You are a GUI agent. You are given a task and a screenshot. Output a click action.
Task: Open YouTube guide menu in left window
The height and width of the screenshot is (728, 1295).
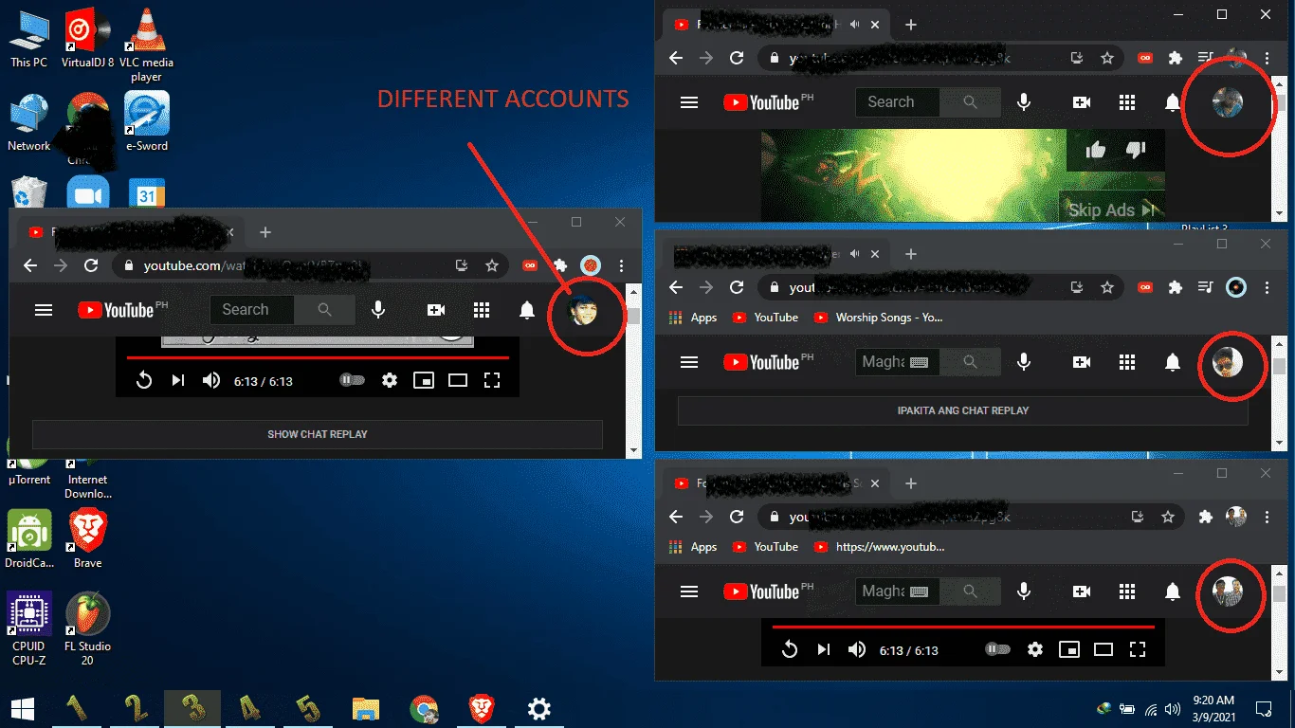[44, 310]
